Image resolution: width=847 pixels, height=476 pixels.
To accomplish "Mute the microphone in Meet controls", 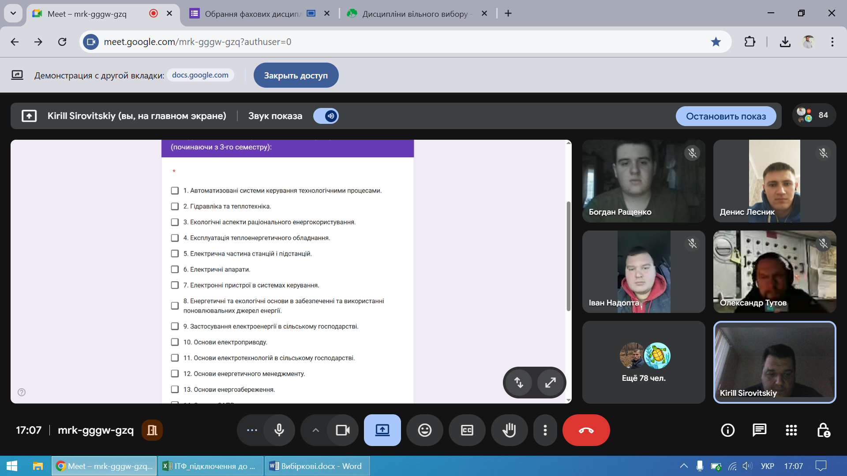I will point(279,430).
